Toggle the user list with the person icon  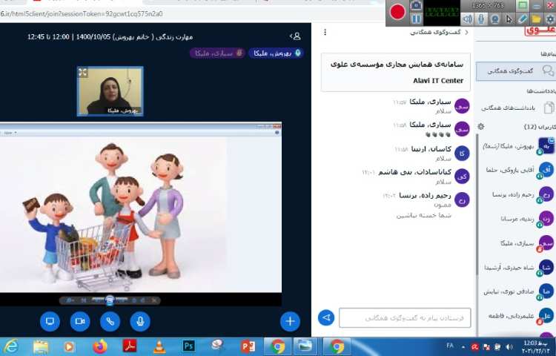[296, 36]
